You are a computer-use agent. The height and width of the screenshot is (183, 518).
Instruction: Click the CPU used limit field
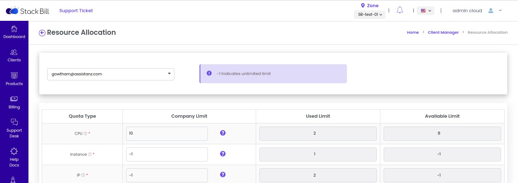coord(318,133)
